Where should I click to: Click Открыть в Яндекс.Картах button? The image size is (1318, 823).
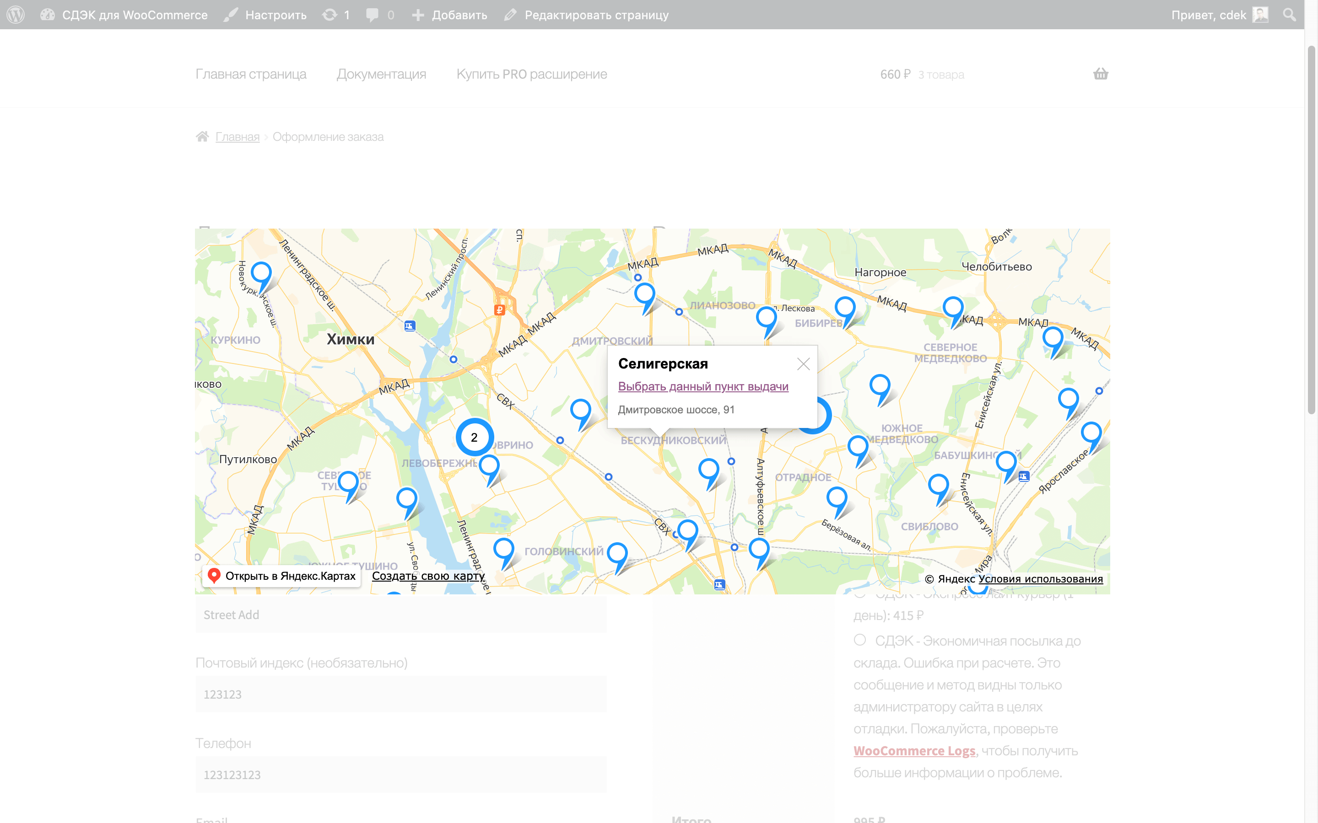[x=281, y=576]
